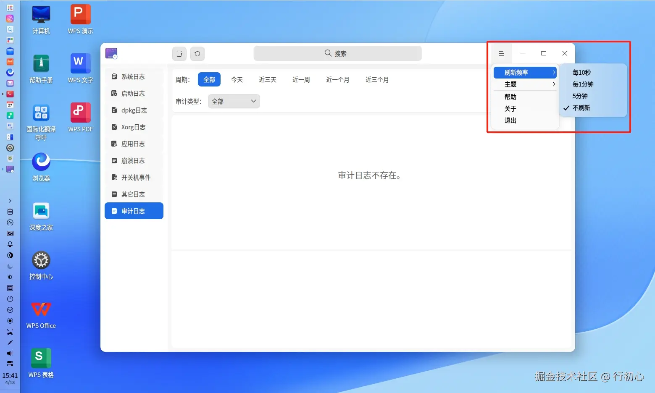Open 控制中心 desktop icon
Viewport: 655px width, 393px height.
coord(41,260)
